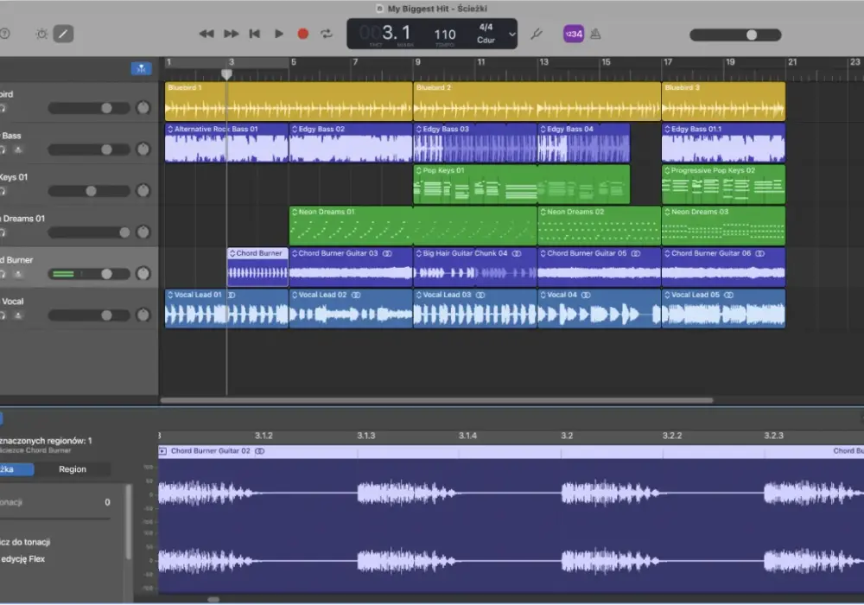
Task: Go to the beginning of the project
Action: [x=255, y=35]
